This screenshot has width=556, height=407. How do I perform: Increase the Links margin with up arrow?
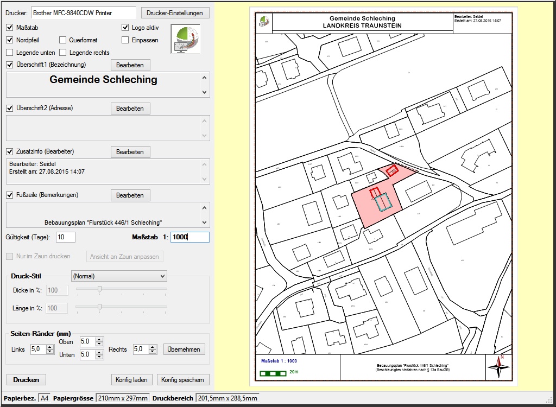(x=50, y=347)
